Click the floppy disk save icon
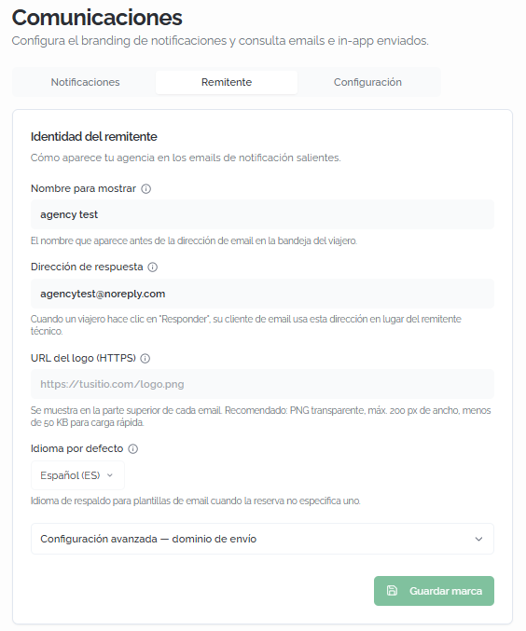This screenshot has width=526, height=631. pyautogui.click(x=392, y=590)
